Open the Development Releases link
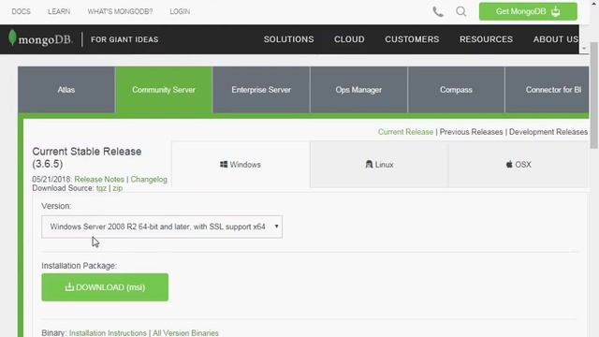This screenshot has height=337, width=599. (548, 132)
